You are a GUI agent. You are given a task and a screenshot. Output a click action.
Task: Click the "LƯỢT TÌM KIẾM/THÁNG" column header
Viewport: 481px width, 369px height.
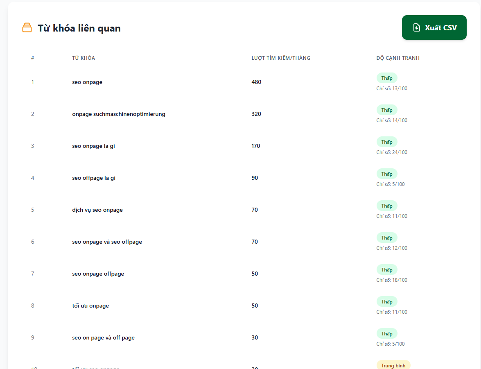pyautogui.click(x=281, y=58)
